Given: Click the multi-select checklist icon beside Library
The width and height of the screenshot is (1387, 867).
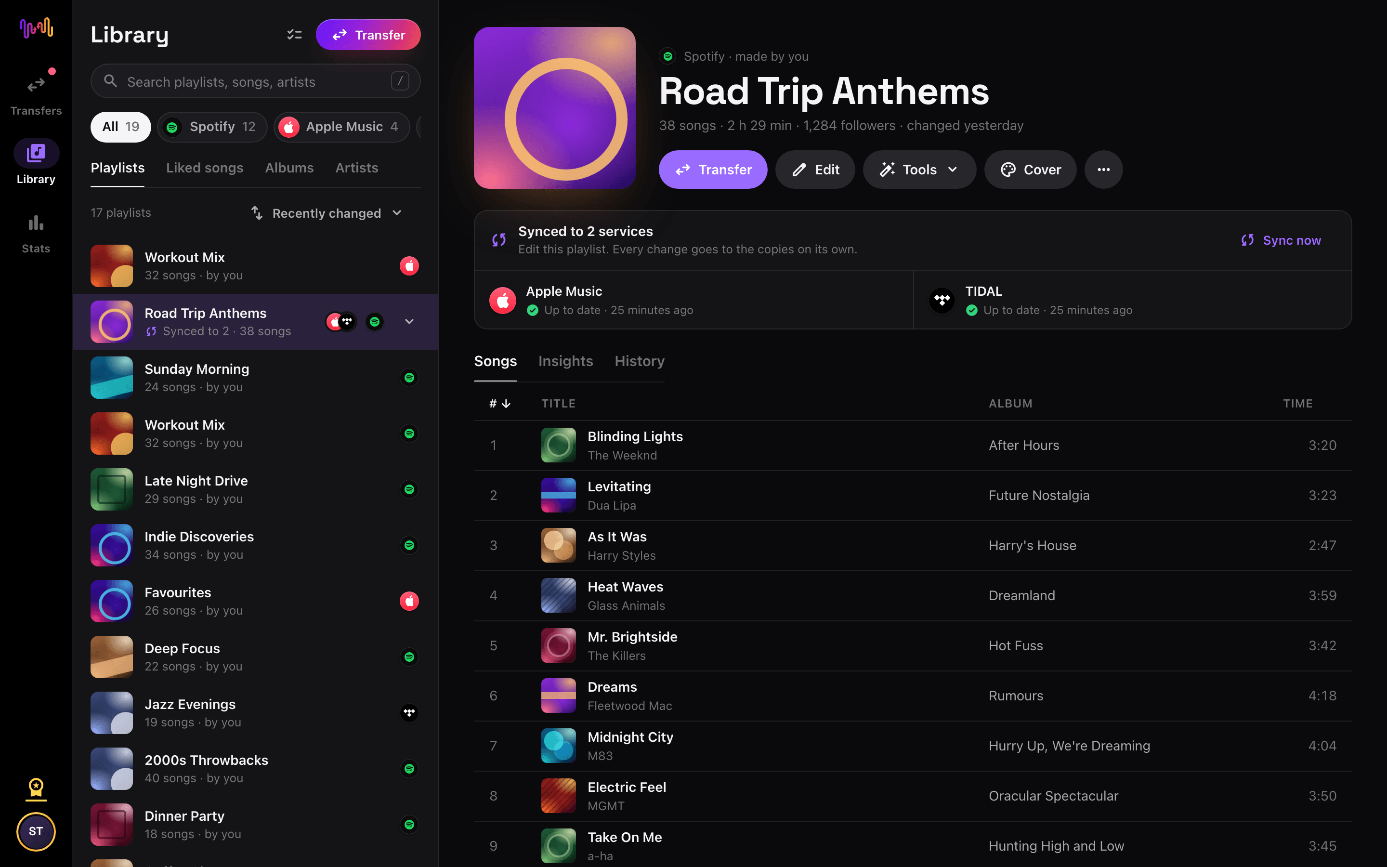Looking at the screenshot, I should pyautogui.click(x=294, y=35).
